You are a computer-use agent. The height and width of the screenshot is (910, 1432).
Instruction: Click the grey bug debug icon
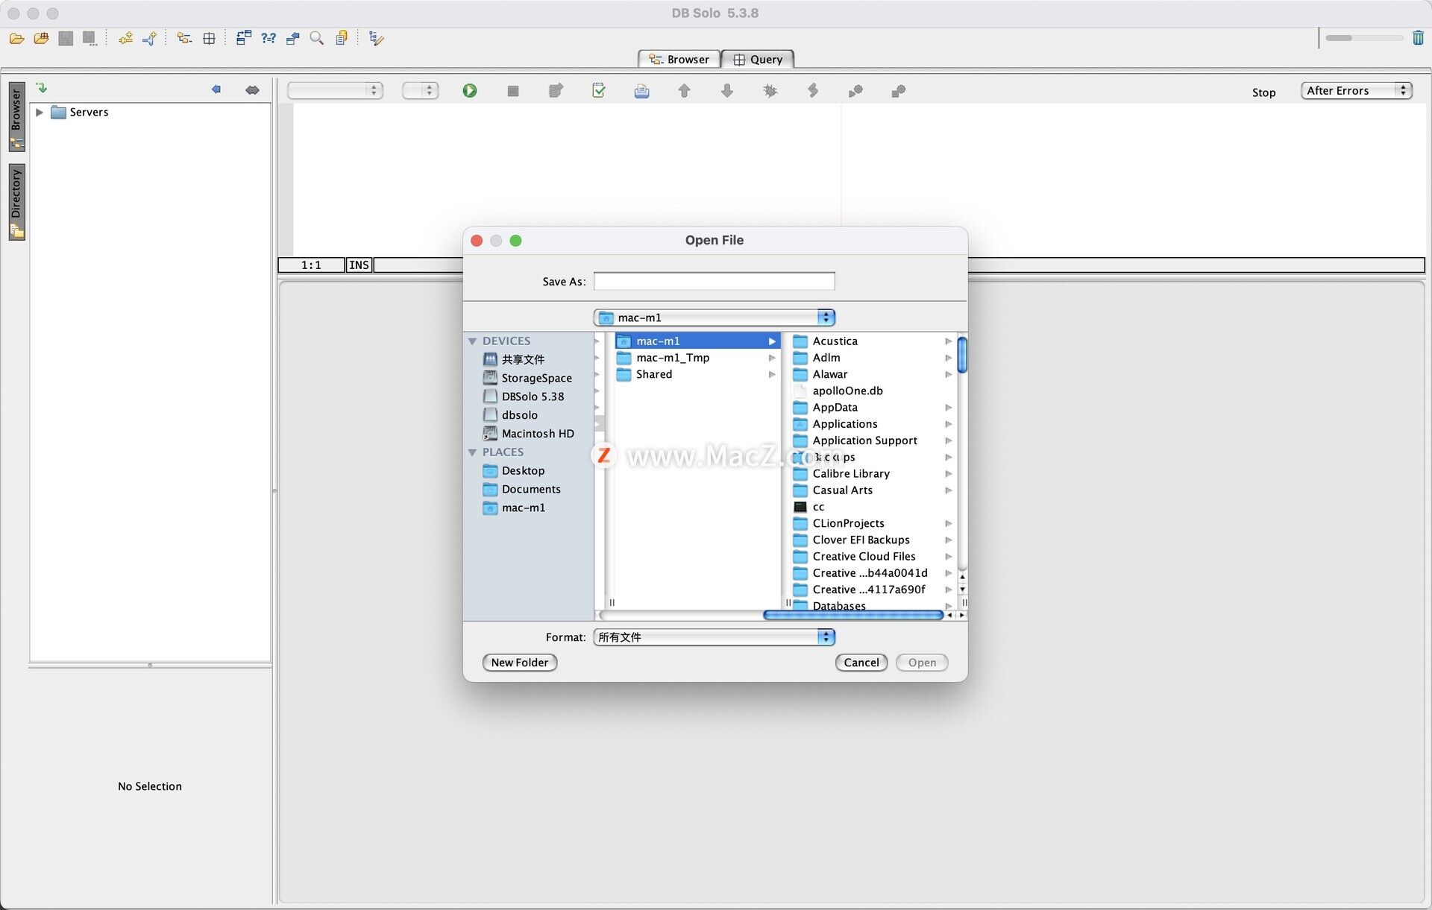tap(770, 91)
